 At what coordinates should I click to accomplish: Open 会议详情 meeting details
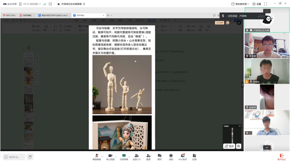coord(10,4)
